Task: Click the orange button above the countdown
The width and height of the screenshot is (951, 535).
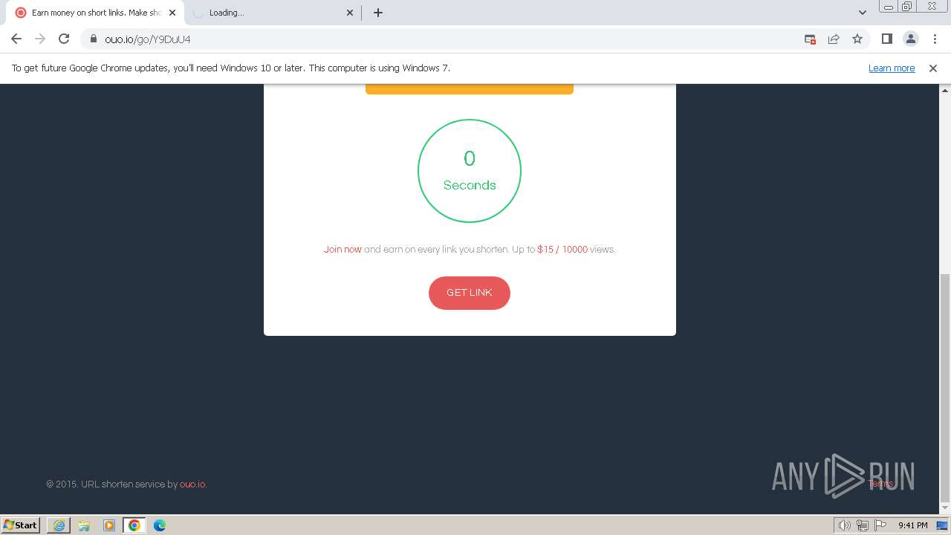Action: (470, 89)
